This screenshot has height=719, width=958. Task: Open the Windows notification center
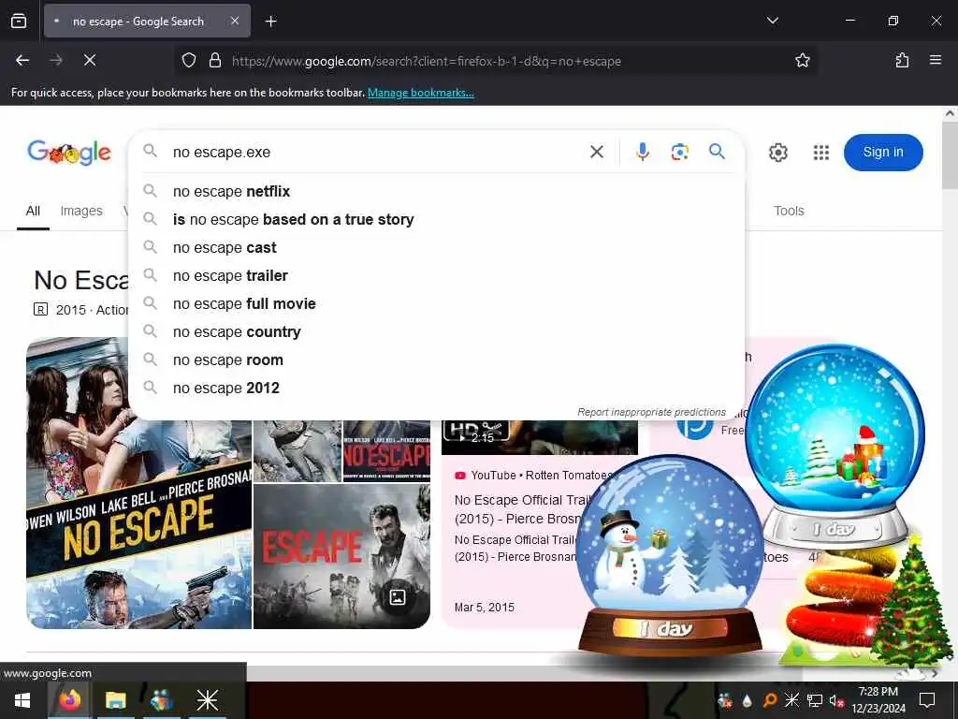[x=927, y=700]
